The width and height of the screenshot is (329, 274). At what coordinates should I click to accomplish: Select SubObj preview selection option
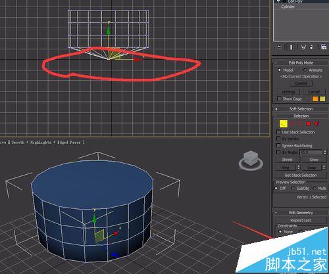coord(293,188)
